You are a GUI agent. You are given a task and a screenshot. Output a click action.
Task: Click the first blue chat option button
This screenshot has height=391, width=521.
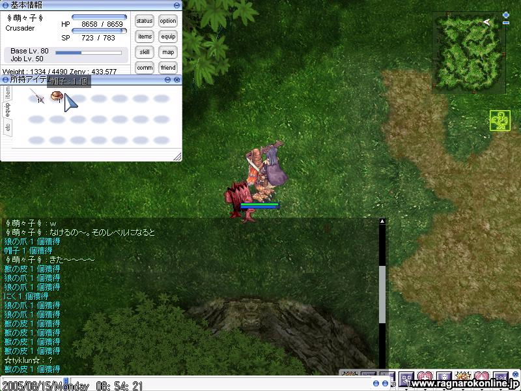coord(376,384)
